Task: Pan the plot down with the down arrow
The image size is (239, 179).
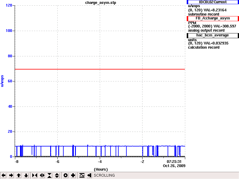Action: pos(26,175)
